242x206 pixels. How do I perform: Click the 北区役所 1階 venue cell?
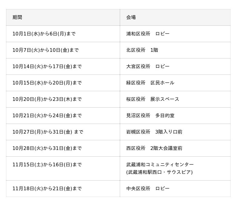tap(142, 50)
